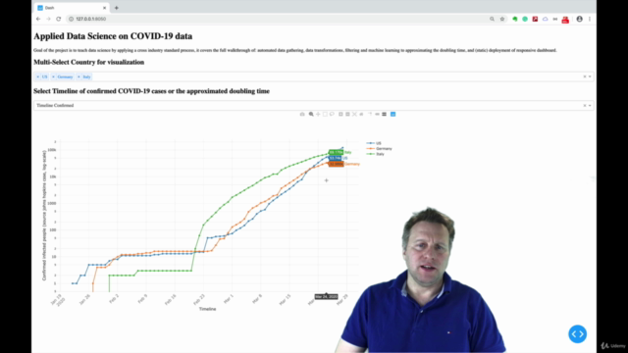The image size is (628, 353).
Task: Remove the Germany country tag
Action: click(53, 76)
